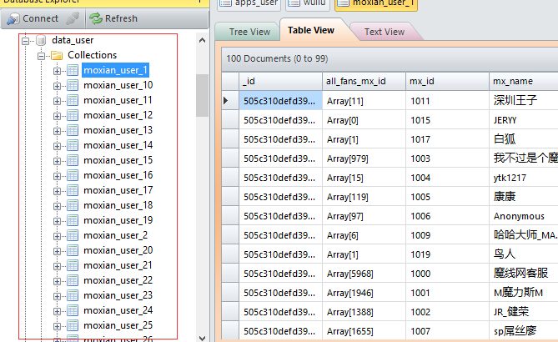Select moxian_user_1 collection label

[115, 70]
